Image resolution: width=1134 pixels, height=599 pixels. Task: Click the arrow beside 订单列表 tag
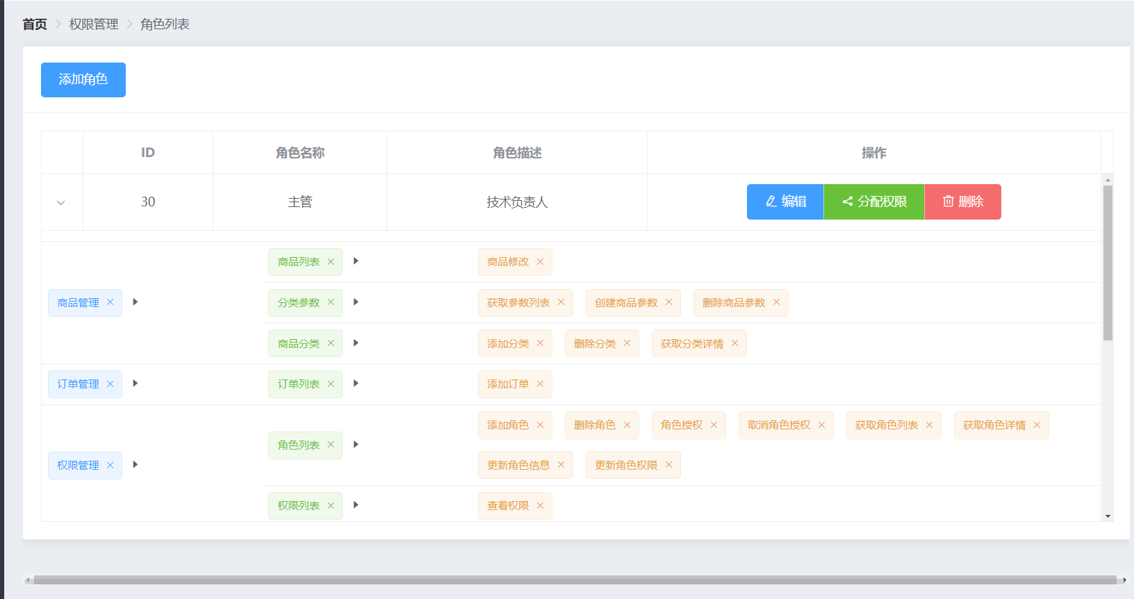(356, 384)
